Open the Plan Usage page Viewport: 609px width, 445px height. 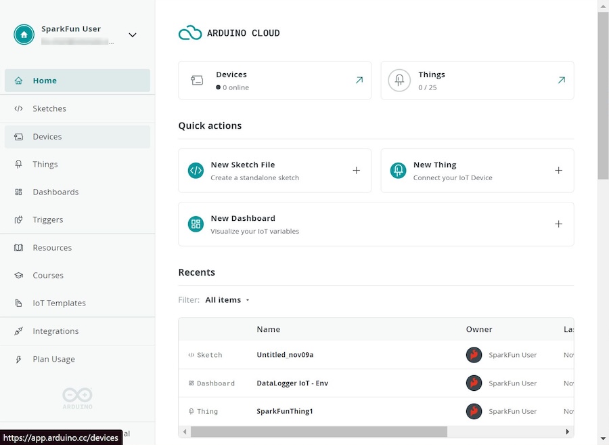(53, 360)
